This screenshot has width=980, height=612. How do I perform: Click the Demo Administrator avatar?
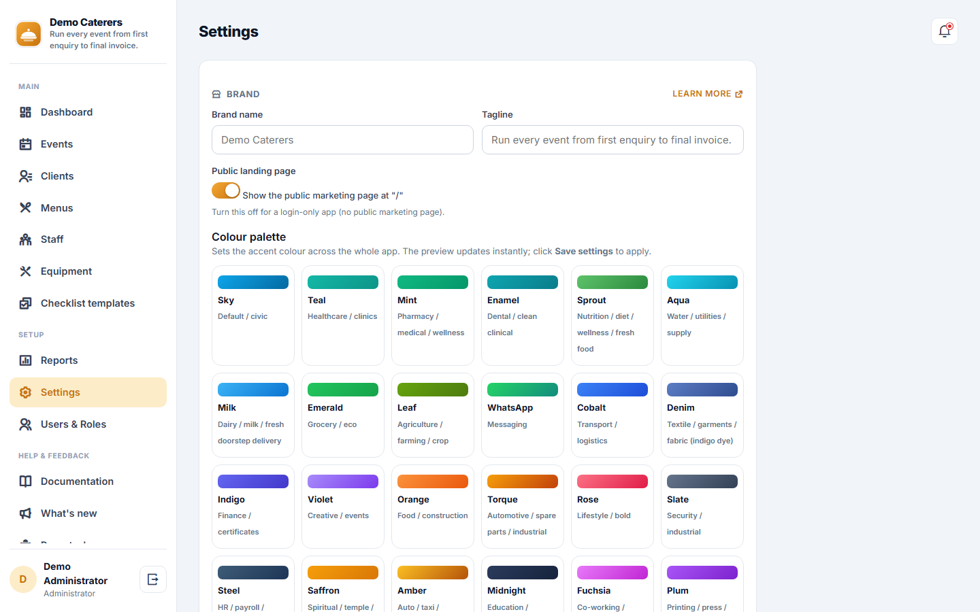[x=23, y=579]
